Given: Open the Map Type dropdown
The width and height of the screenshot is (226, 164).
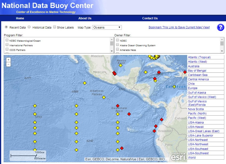Looking at the screenshot, I should [107, 28].
